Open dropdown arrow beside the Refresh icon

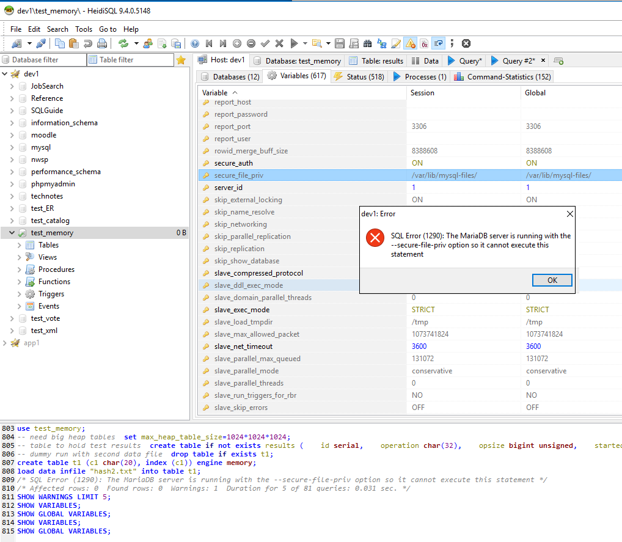(136, 43)
